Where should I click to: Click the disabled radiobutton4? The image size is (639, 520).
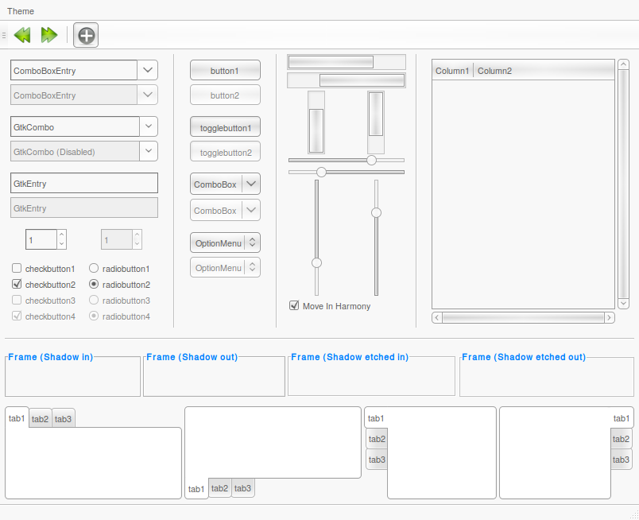click(x=94, y=316)
